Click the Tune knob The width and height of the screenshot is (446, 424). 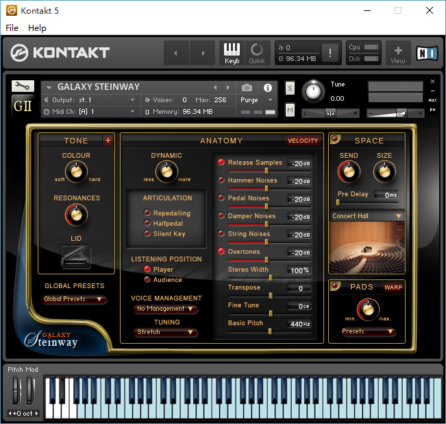pyautogui.click(x=313, y=91)
